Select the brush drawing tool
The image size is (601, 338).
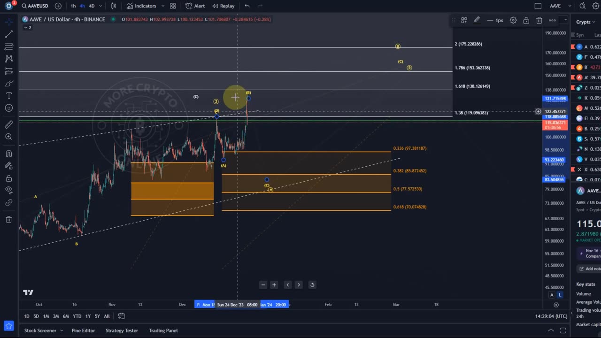tap(8, 84)
